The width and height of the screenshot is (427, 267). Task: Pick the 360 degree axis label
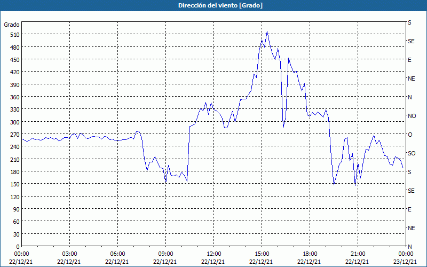(14, 97)
